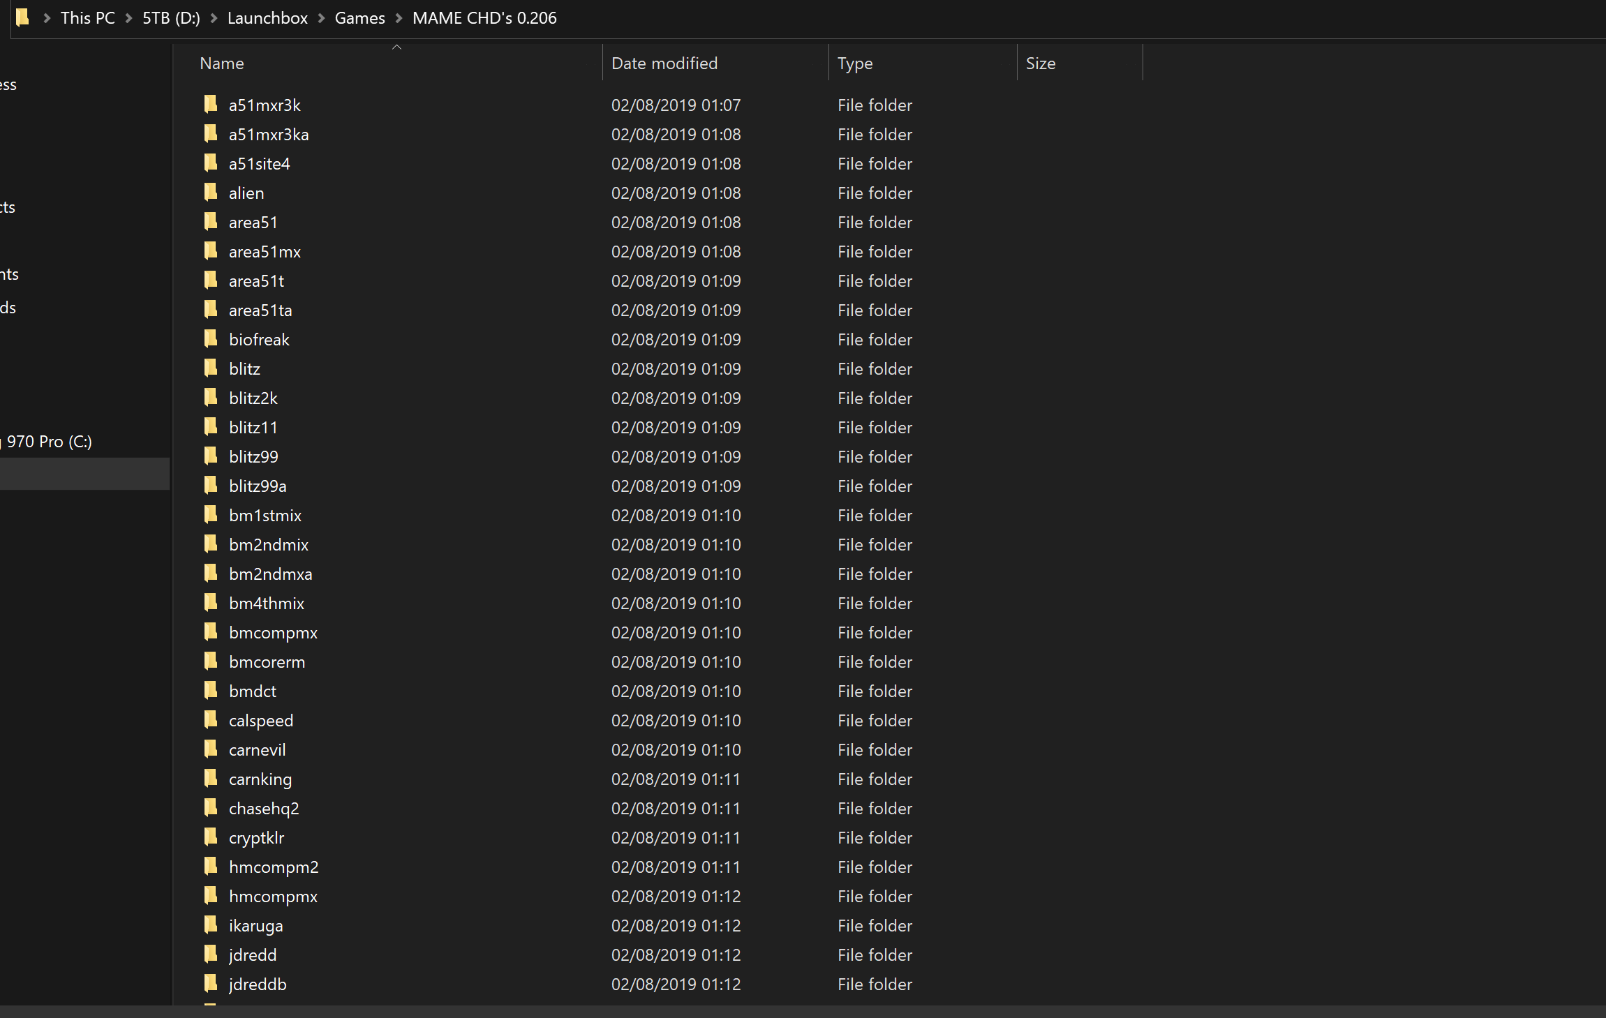Go to This PC in the address bar
Image resolution: width=1606 pixels, height=1018 pixels.
pyautogui.click(x=88, y=18)
